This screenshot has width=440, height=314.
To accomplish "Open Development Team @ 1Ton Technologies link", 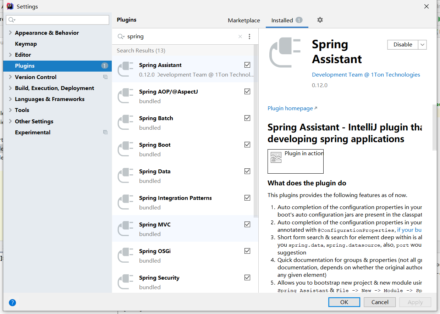I will tap(366, 74).
